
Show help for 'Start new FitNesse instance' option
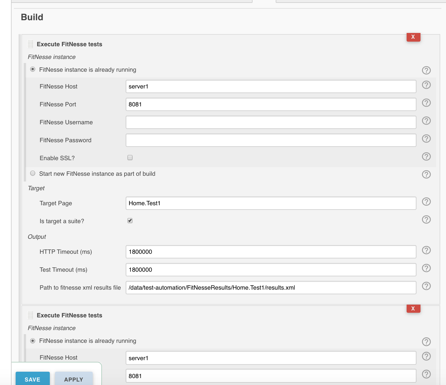tap(426, 174)
